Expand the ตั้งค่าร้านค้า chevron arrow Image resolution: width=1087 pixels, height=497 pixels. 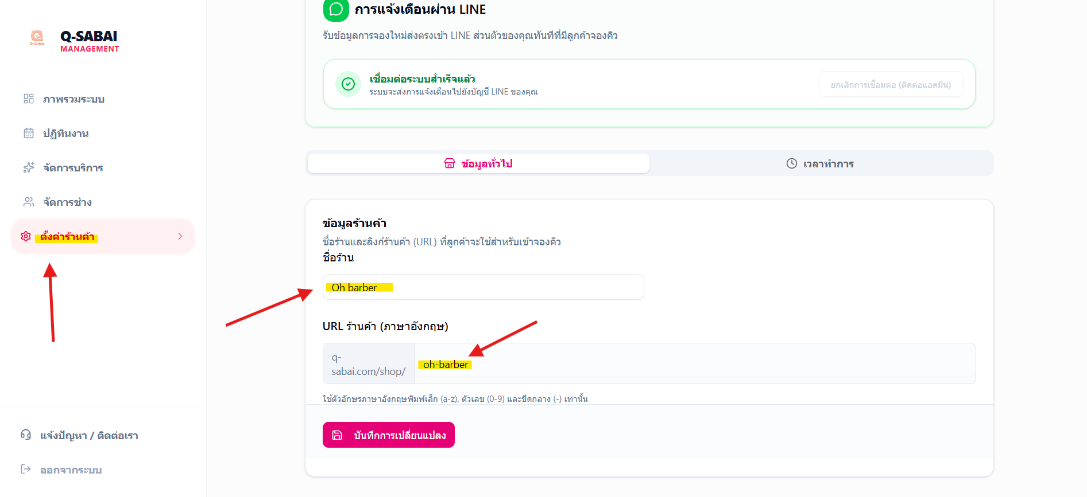pos(180,236)
